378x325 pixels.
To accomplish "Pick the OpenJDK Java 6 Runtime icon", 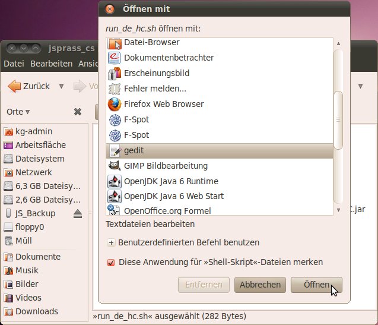I will coord(115,181).
